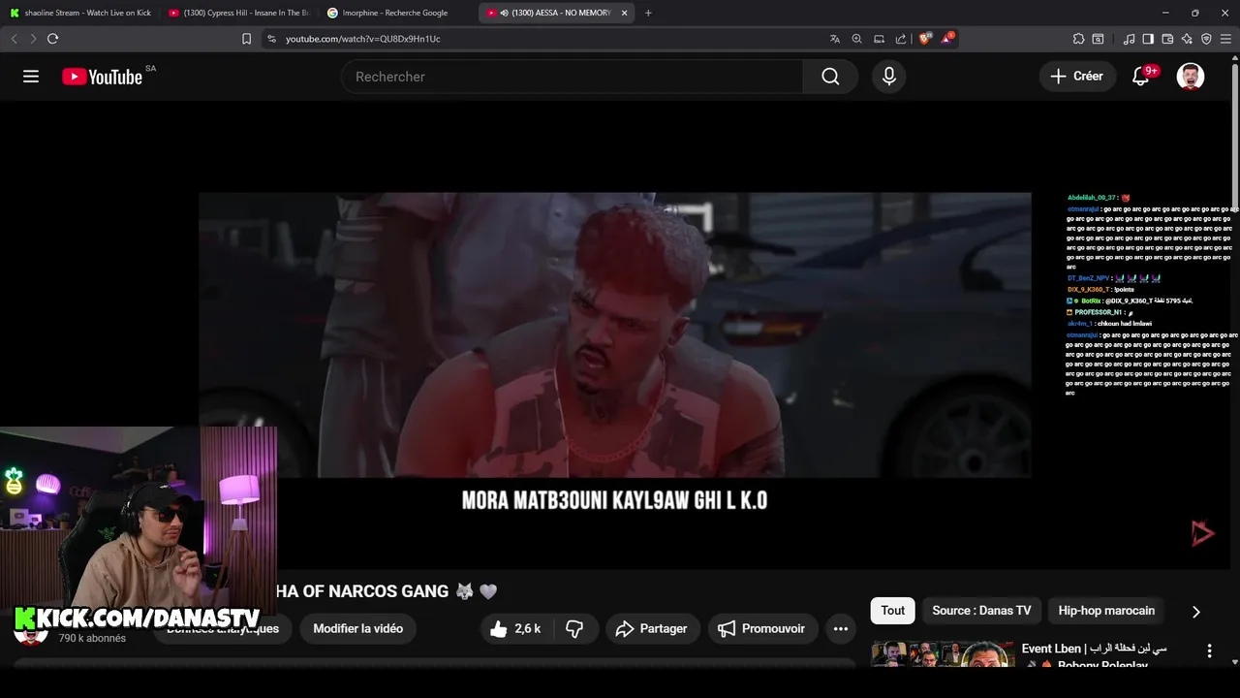1240x698 pixels.
Task: Share this page via address bar share icon
Action: click(901, 39)
